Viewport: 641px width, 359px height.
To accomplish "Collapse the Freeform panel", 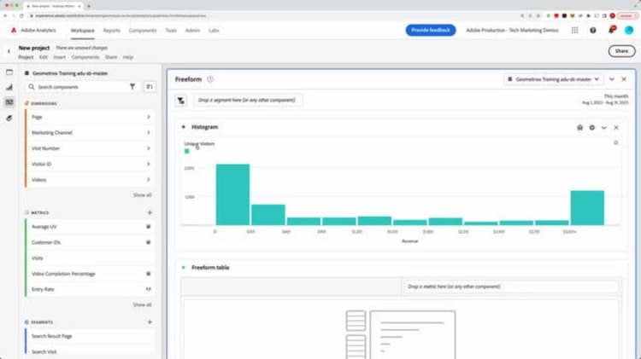I will tap(612, 79).
